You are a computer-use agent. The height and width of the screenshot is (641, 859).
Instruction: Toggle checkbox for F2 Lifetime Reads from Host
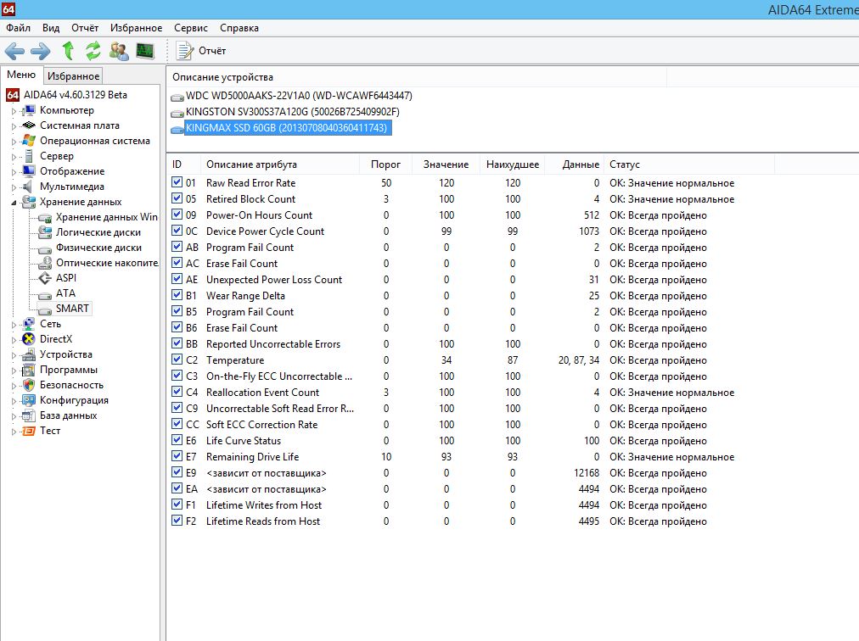pos(177,521)
